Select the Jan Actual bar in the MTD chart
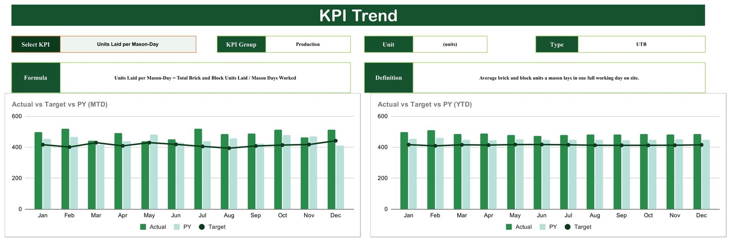This screenshot has width=731, height=242. [x=38, y=171]
